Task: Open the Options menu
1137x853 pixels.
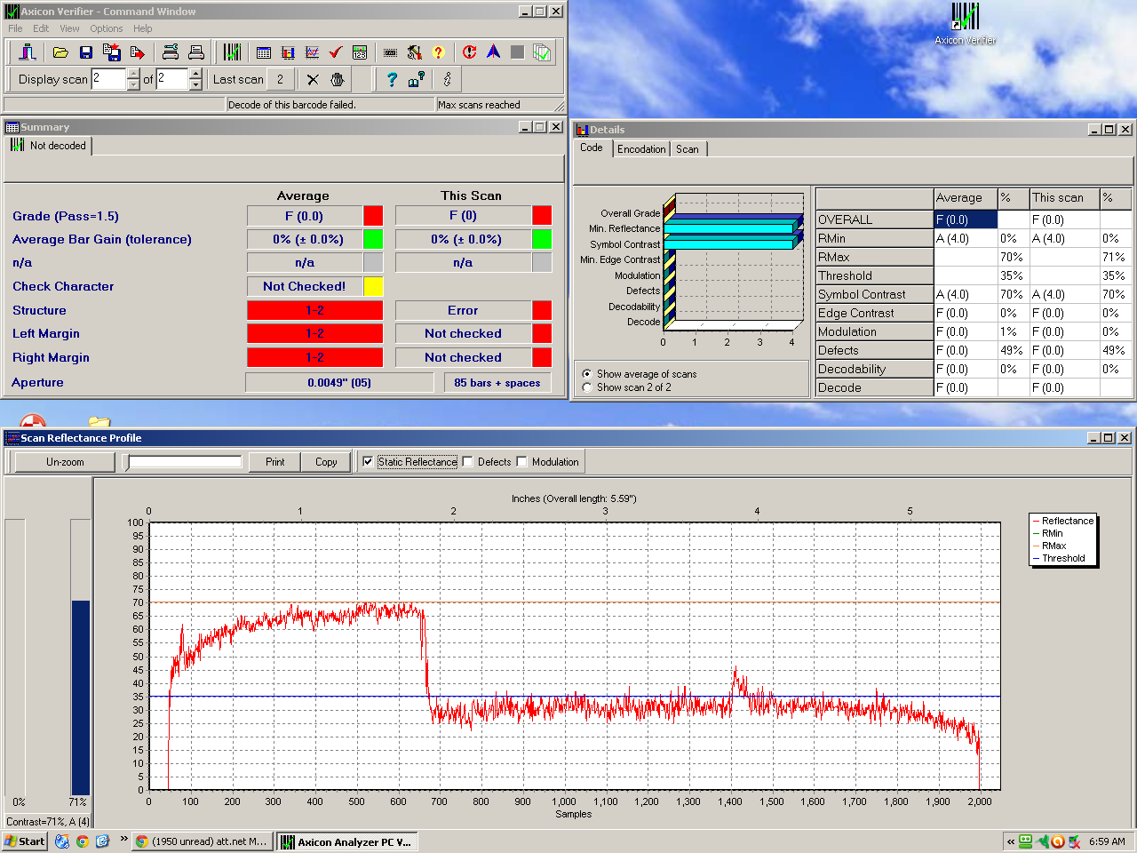Action: (106, 28)
